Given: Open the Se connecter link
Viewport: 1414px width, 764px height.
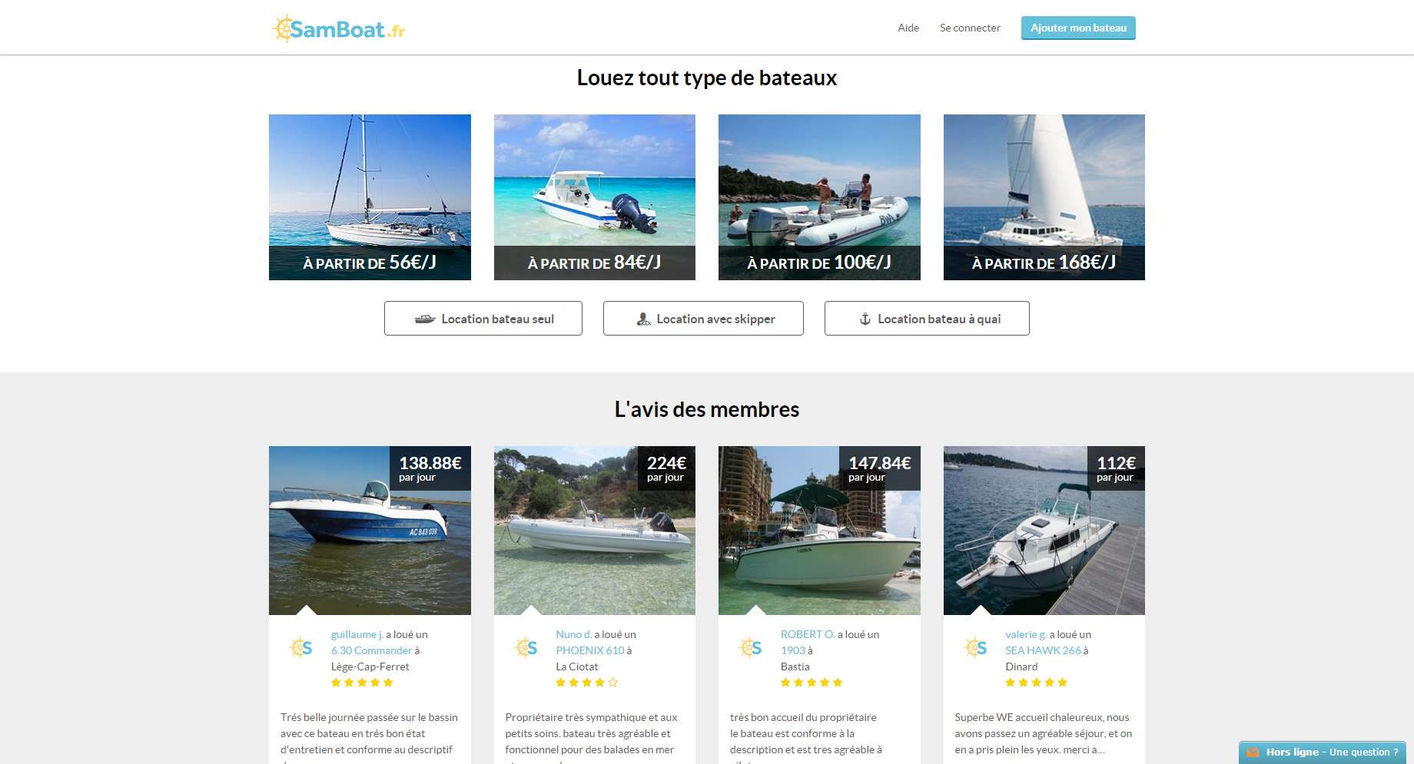Looking at the screenshot, I should 970,28.
